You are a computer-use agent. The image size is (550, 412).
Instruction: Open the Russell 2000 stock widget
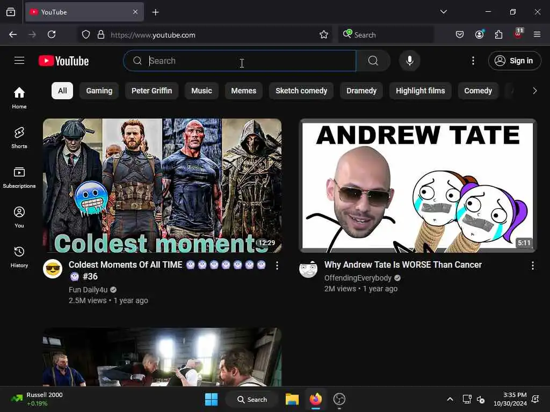(37, 399)
